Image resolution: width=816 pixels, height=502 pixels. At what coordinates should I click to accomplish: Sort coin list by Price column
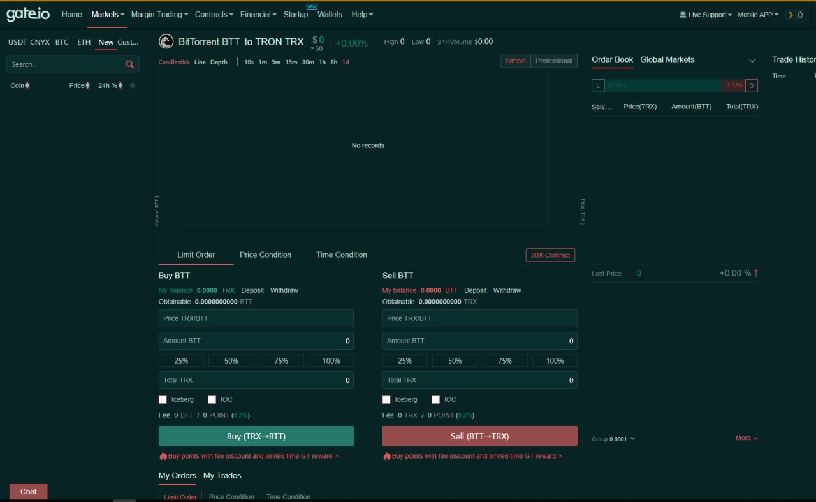[80, 85]
